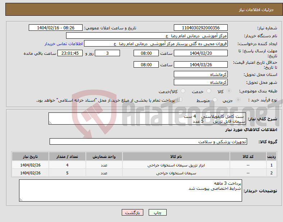Click the response deadline date 1404/02/20

tap(201, 53)
